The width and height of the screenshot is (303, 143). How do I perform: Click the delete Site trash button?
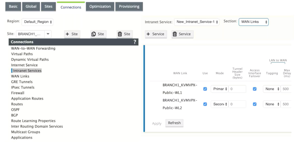click(x=125, y=34)
